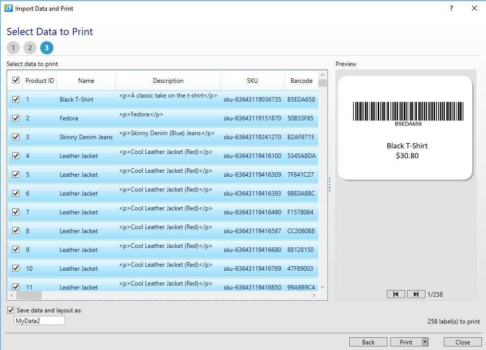The image size is (486, 350).
Task: Click SKU sku-63643119416769
Action: coord(252,269)
